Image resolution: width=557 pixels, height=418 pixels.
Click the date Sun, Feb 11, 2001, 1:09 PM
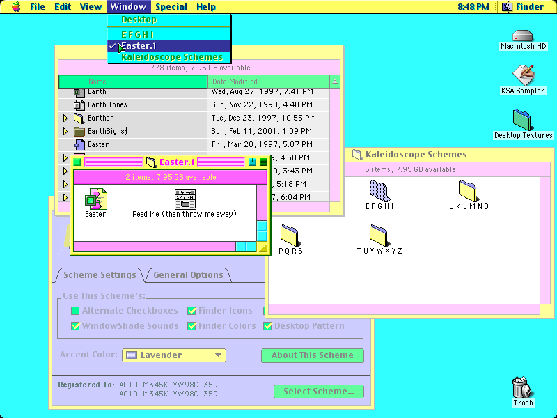click(x=262, y=132)
